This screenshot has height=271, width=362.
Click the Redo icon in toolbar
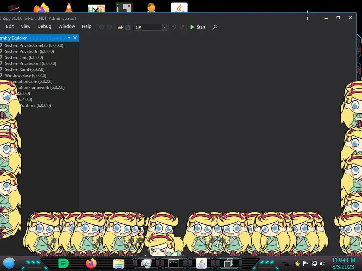182,27
